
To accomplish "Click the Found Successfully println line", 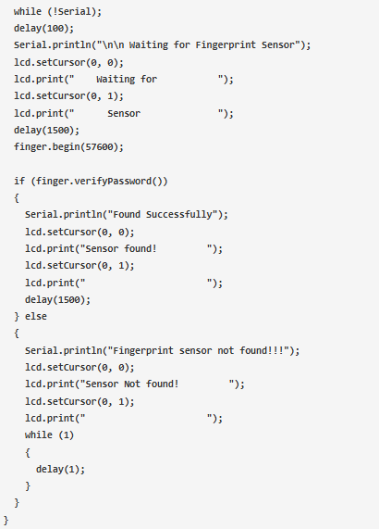I will 127,215.
